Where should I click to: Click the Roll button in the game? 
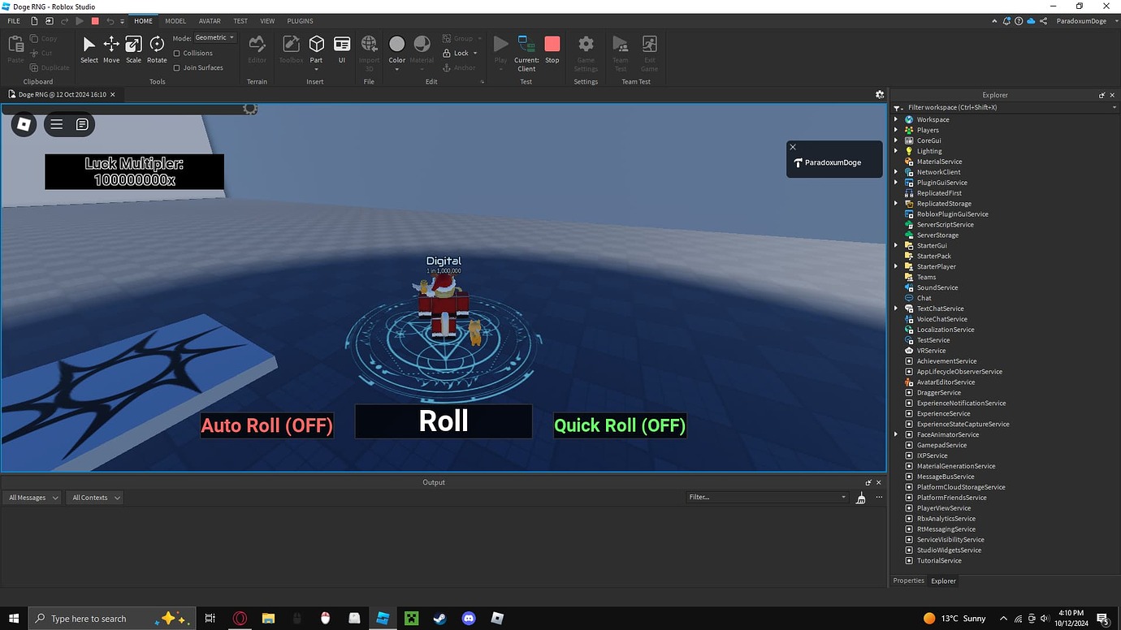(x=443, y=421)
